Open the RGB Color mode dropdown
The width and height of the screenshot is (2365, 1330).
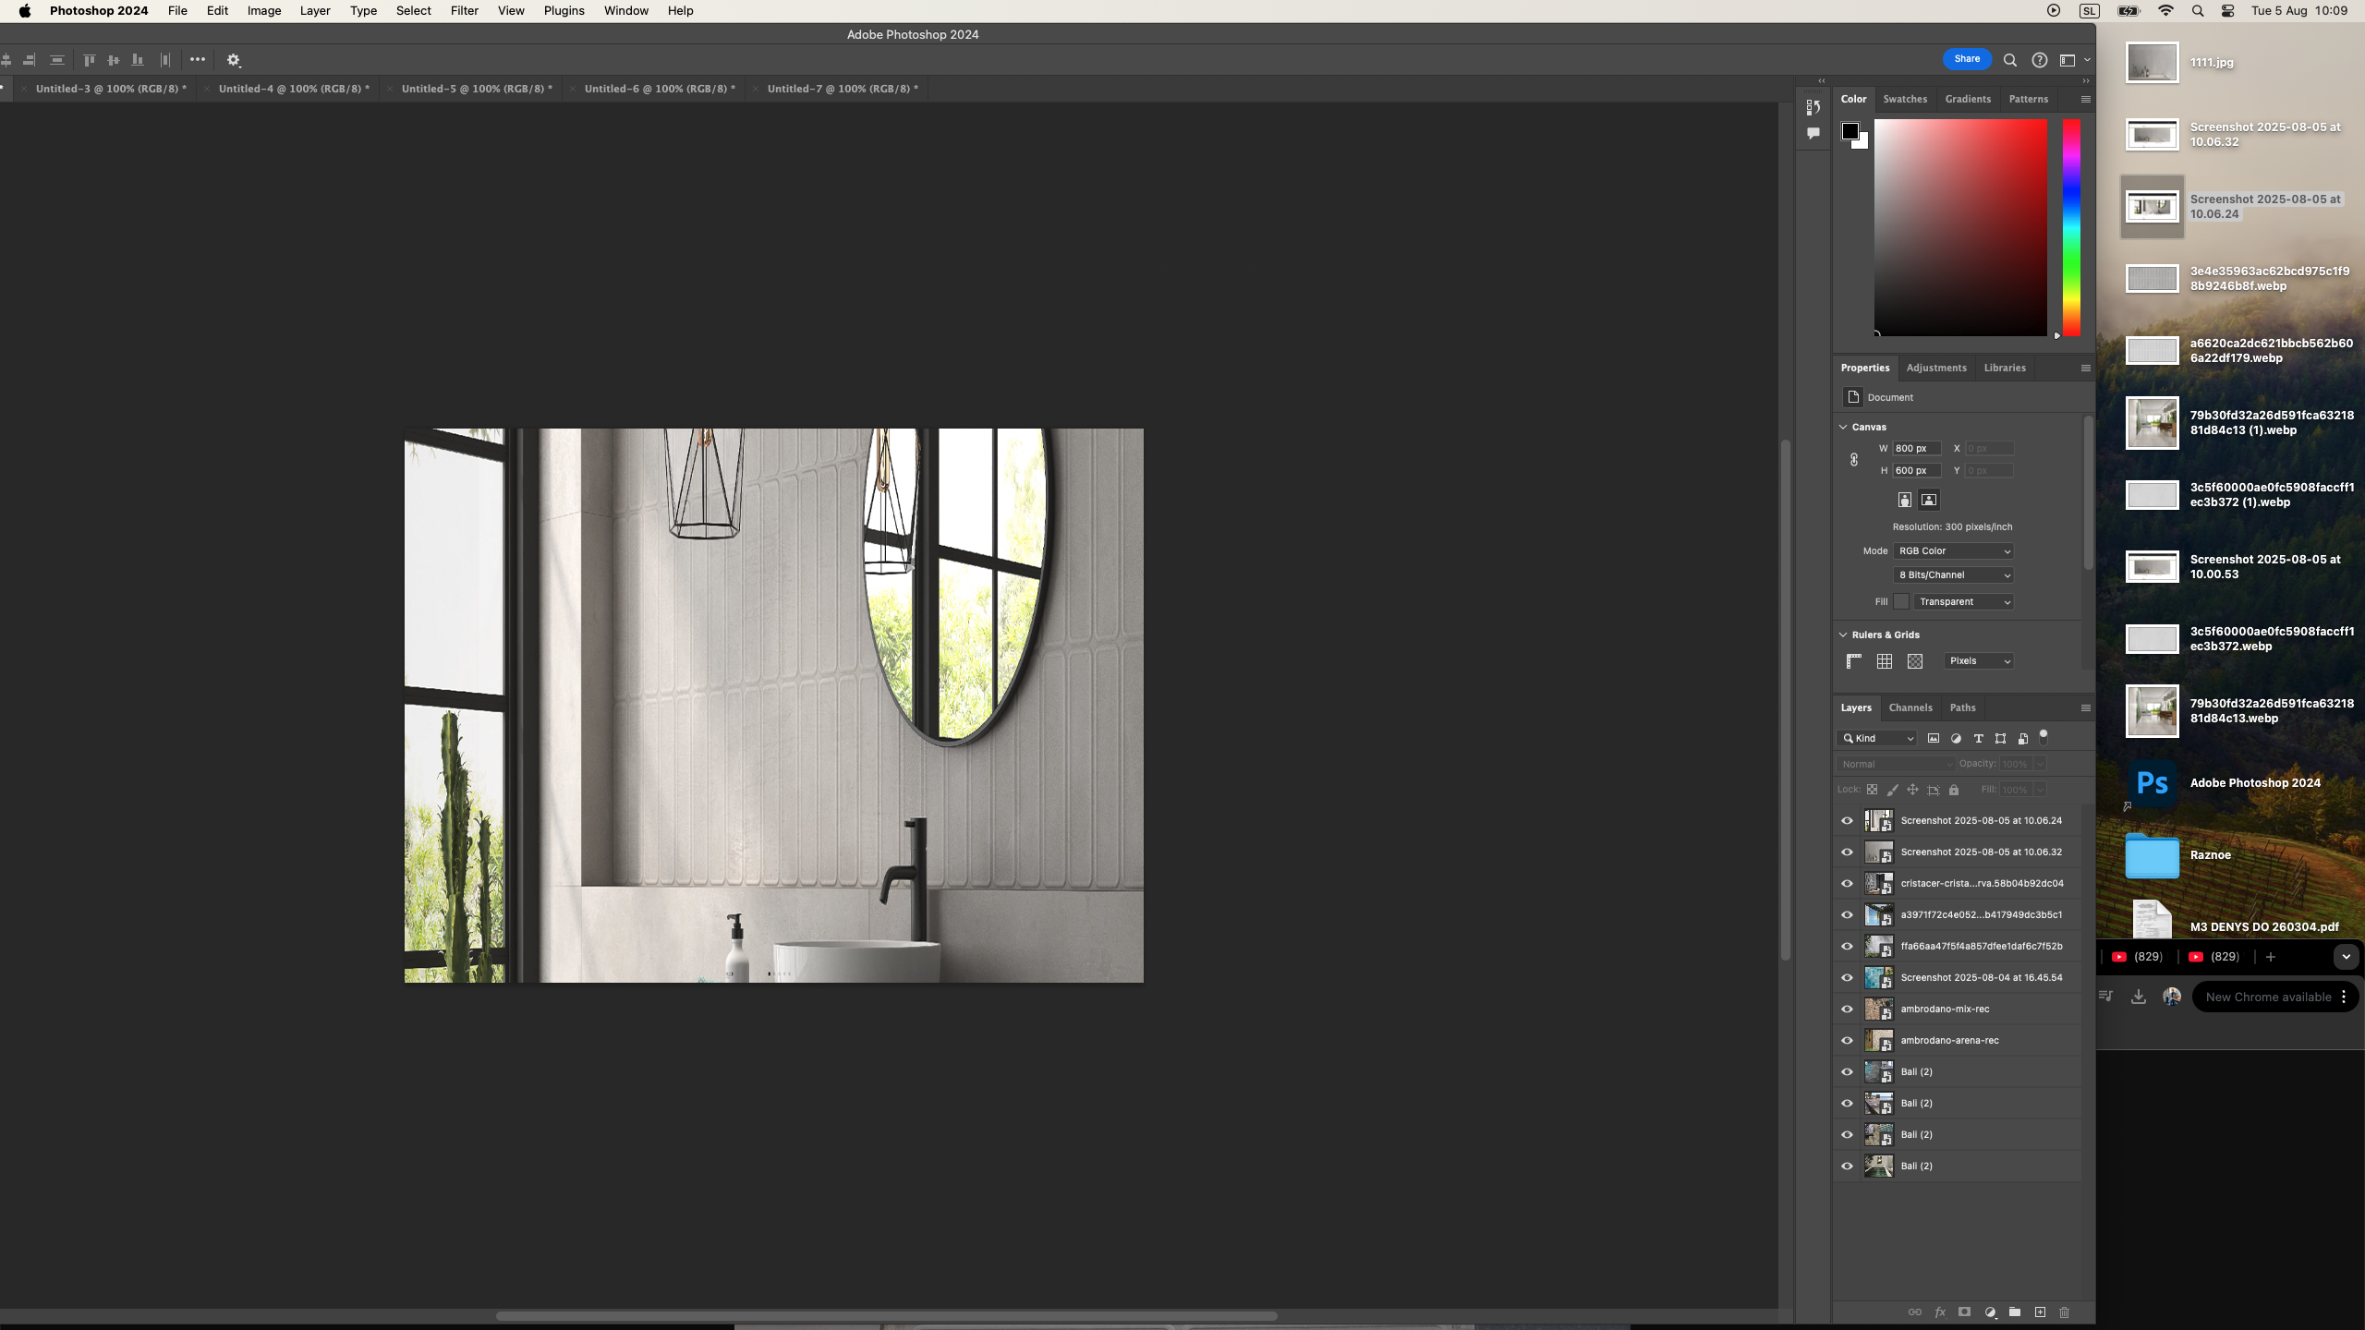click(x=1953, y=550)
